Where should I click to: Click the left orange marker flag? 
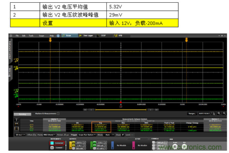pos(50,40)
